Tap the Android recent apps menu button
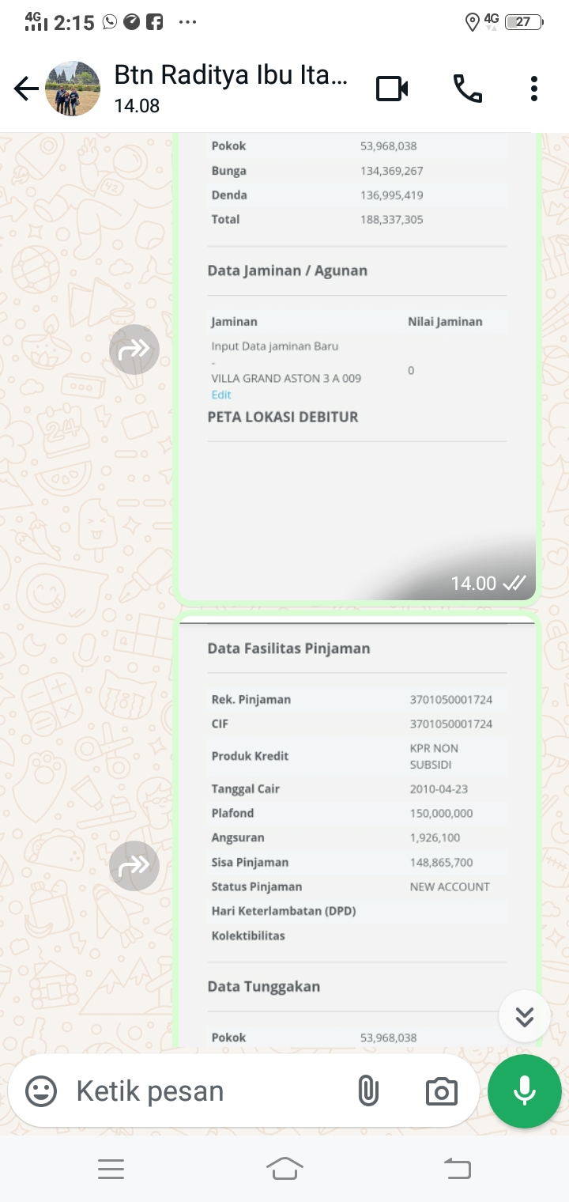This screenshot has height=1202, width=569. coord(111,1169)
